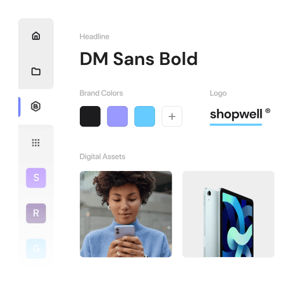Viewport: 293px width, 285px height.
Task: Switch to the R workspace tile
Action: pos(36,213)
